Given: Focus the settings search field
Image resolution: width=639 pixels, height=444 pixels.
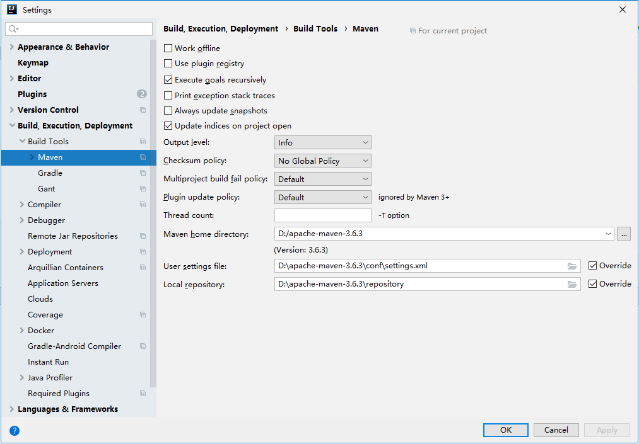Looking at the screenshot, I should click(79, 29).
